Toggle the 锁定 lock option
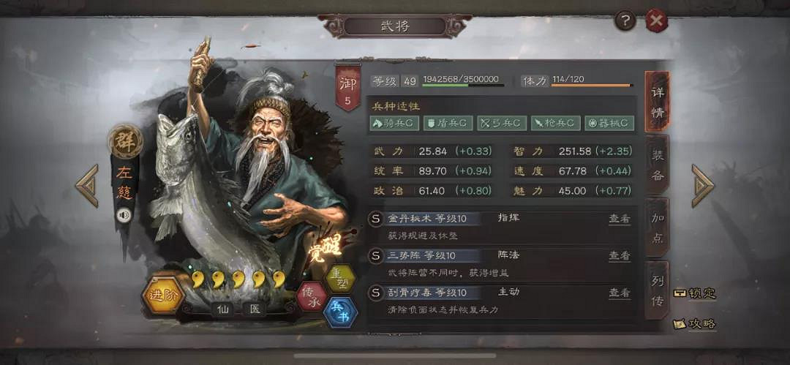The height and width of the screenshot is (365, 790). coord(695,293)
